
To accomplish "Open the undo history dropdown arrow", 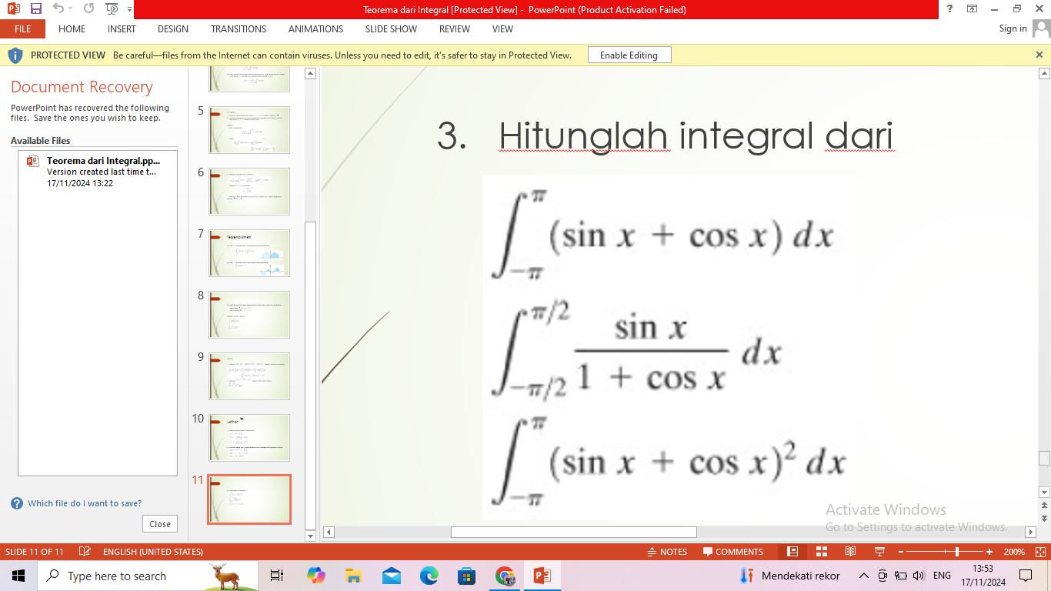I will coord(70,8).
